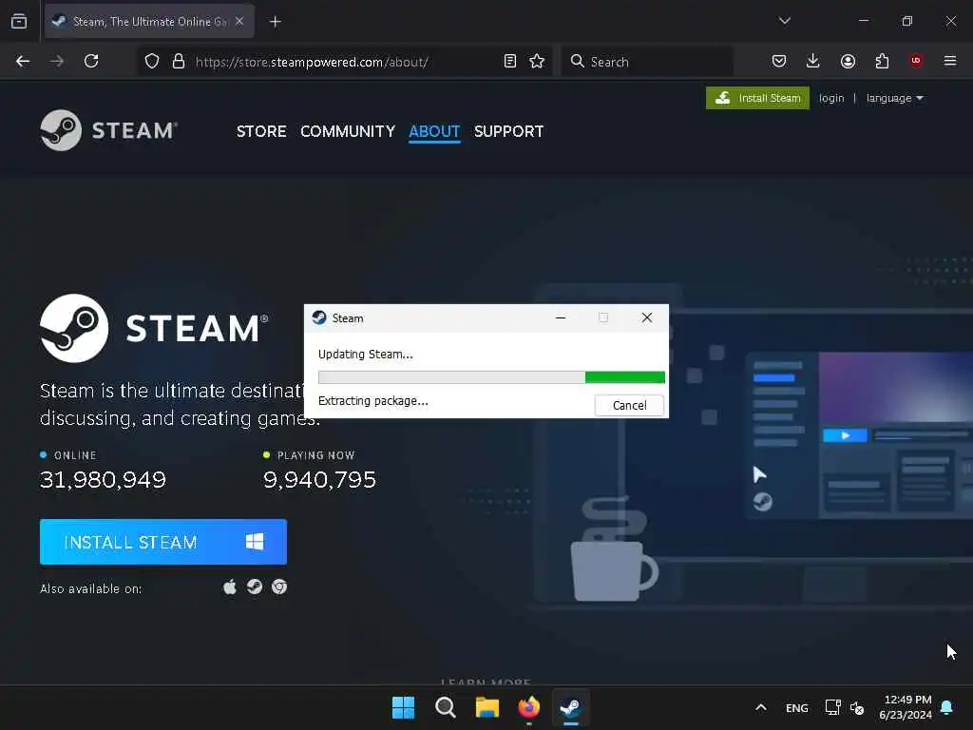The width and height of the screenshot is (973, 730).
Task: Open the Windows Start menu
Action: (x=403, y=707)
